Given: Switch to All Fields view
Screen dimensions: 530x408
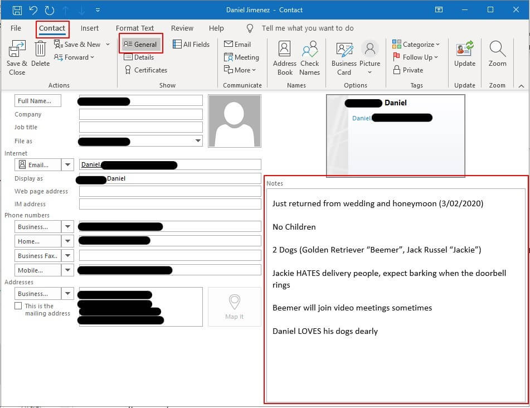Looking at the screenshot, I should [x=191, y=44].
